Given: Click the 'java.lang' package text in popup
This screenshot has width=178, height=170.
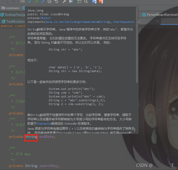Looking at the screenshot, I should (x=35, y=10).
